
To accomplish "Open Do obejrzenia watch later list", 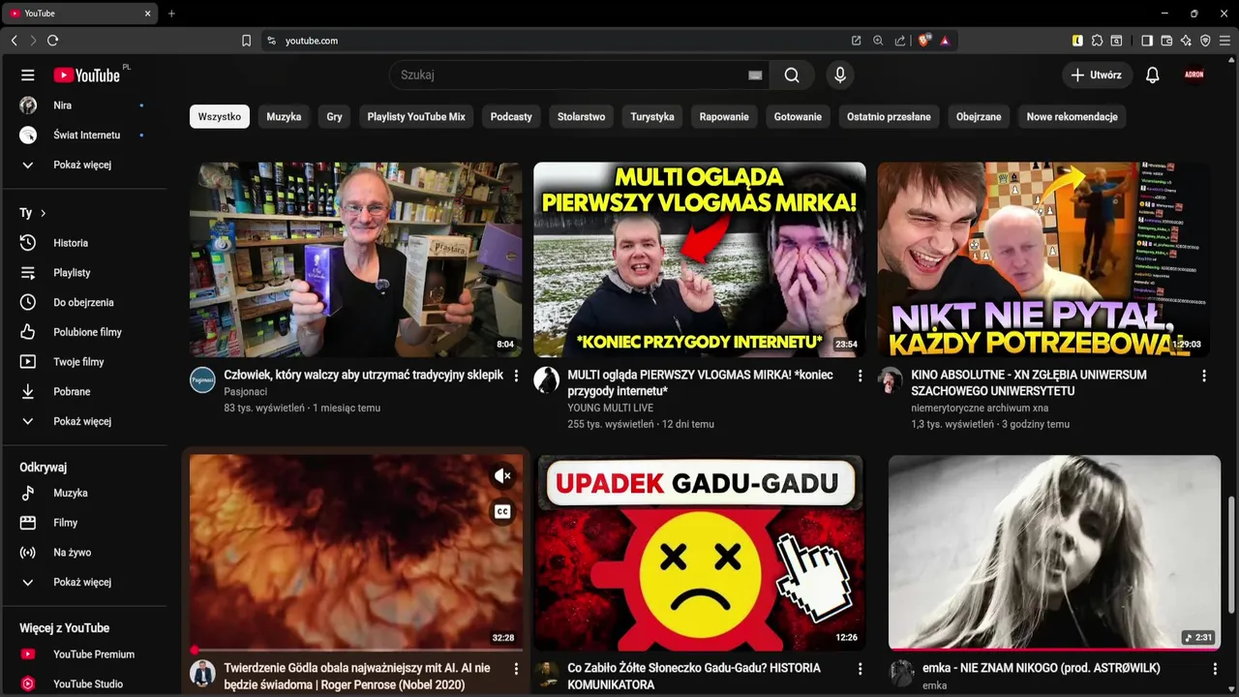I will [x=85, y=302].
